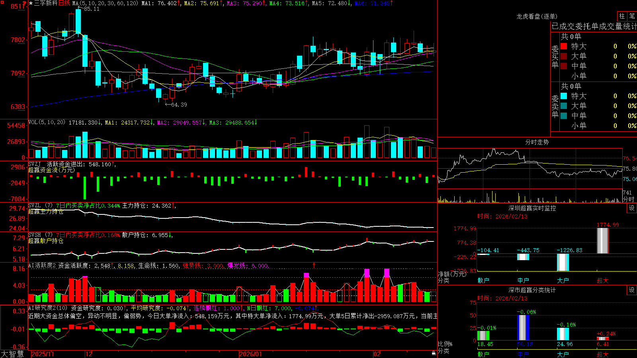The height and width of the screenshot is (358, 637).
Task: Click the 2025/11 date marker on the timeline
Action: click(x=43, y=354)
